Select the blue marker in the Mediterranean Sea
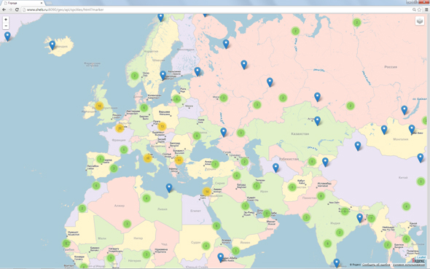 pos(169,187)
